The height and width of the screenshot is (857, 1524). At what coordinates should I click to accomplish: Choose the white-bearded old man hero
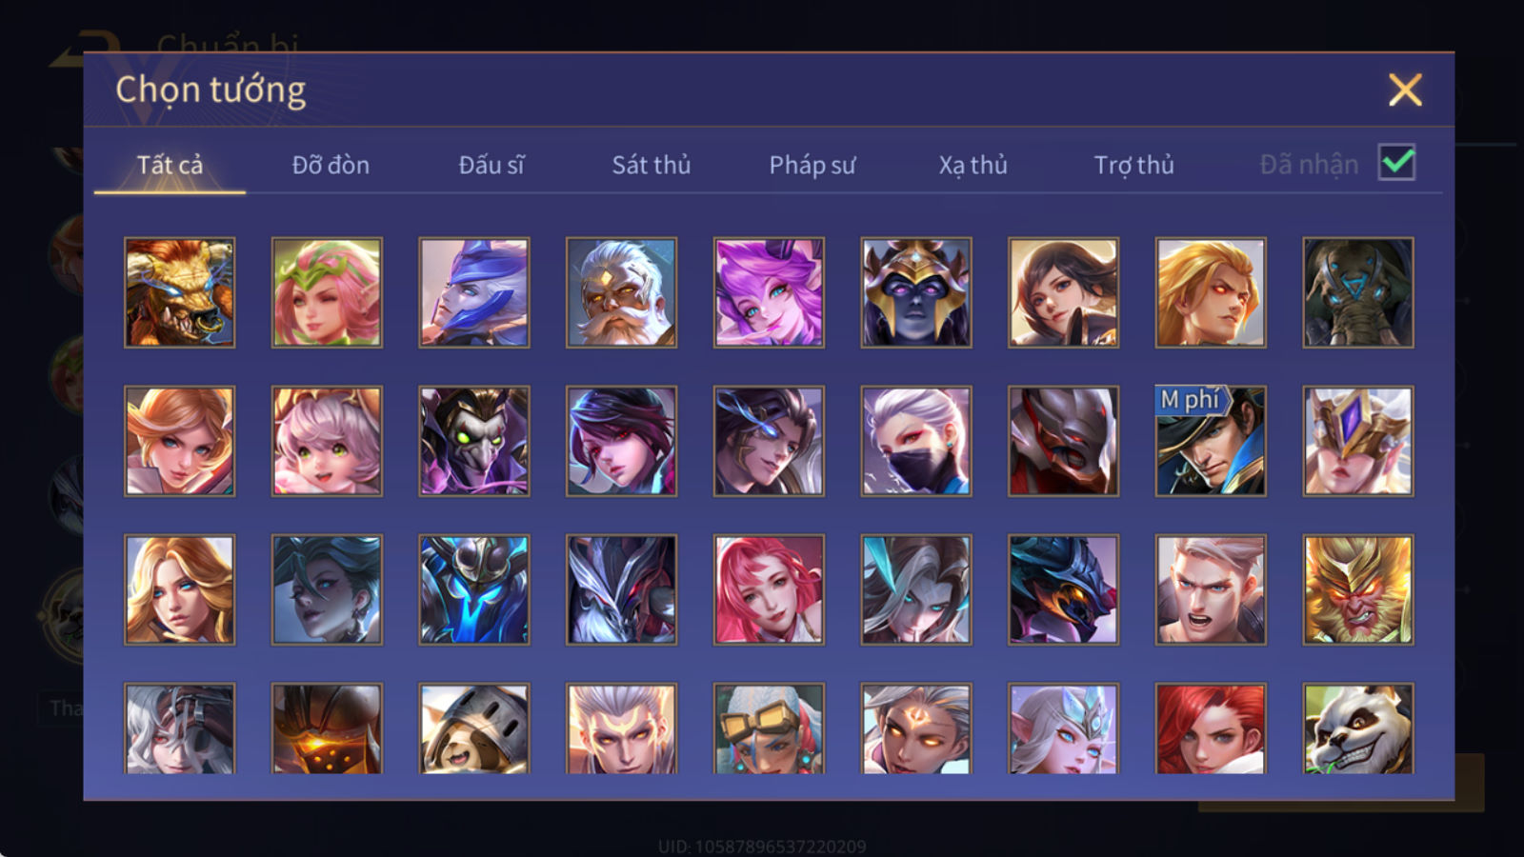coord(621,292)
